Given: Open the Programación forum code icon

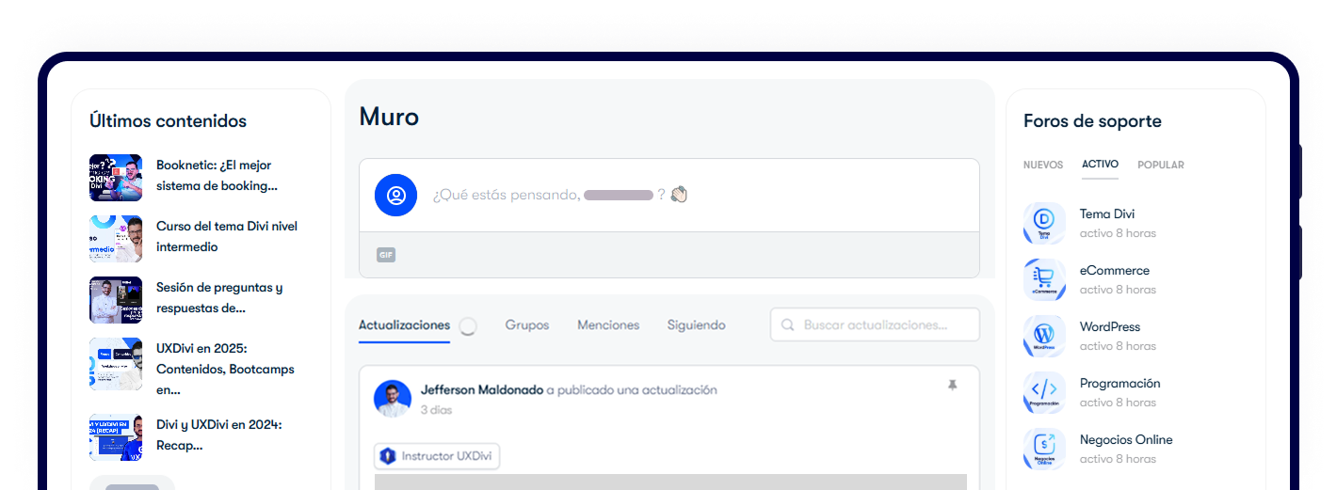Looking at the screenshot, I should click(1044, 393).
